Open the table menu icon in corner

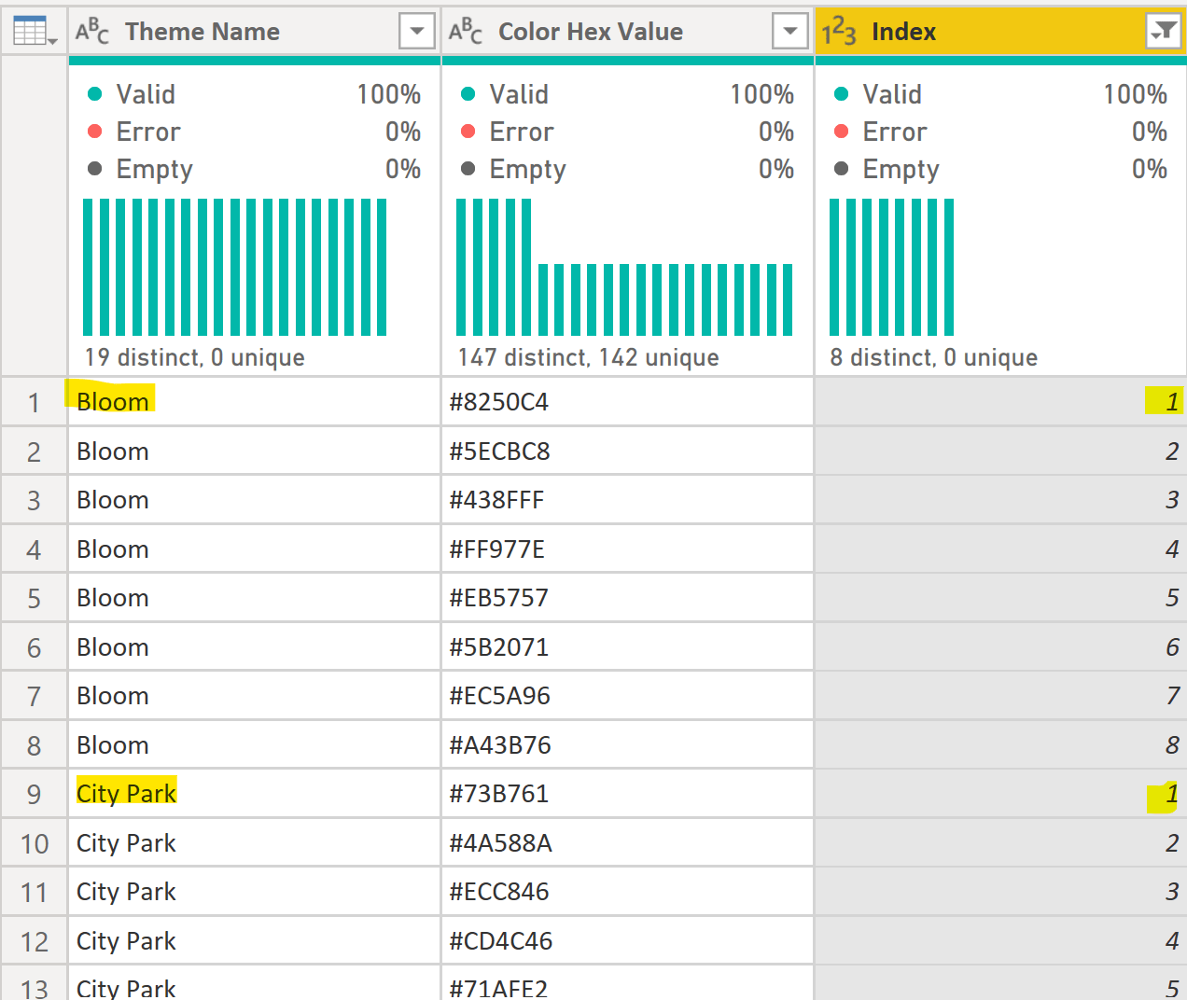tap(34, 32)
